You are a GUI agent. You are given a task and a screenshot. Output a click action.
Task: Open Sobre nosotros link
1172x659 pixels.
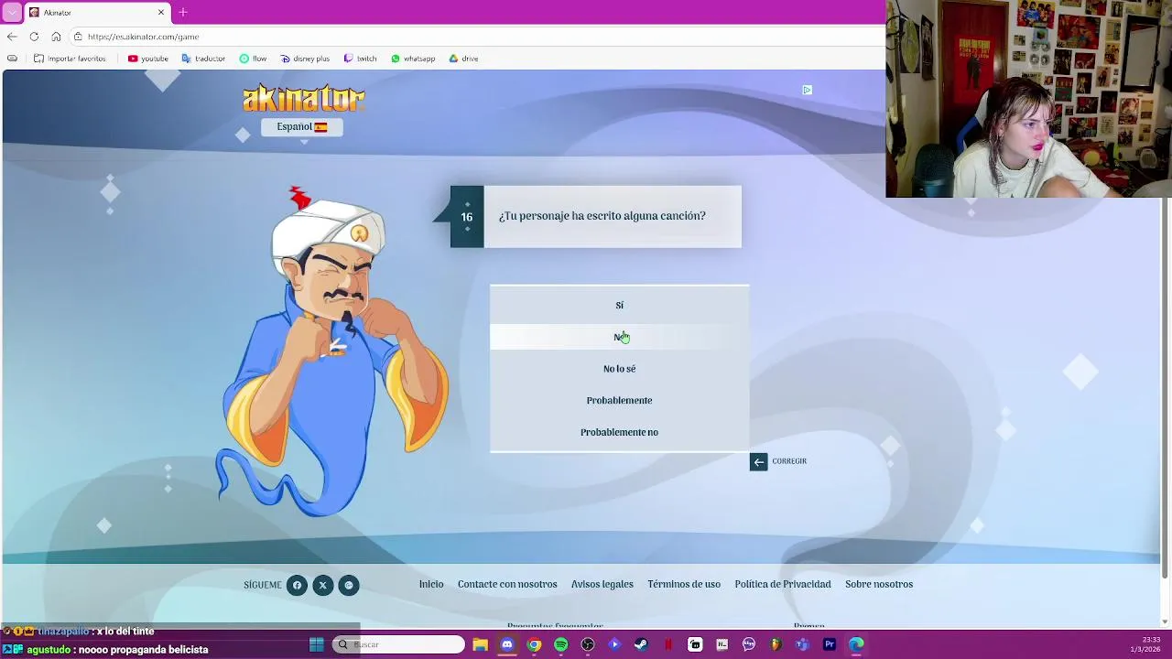click(x=879, y=584)
